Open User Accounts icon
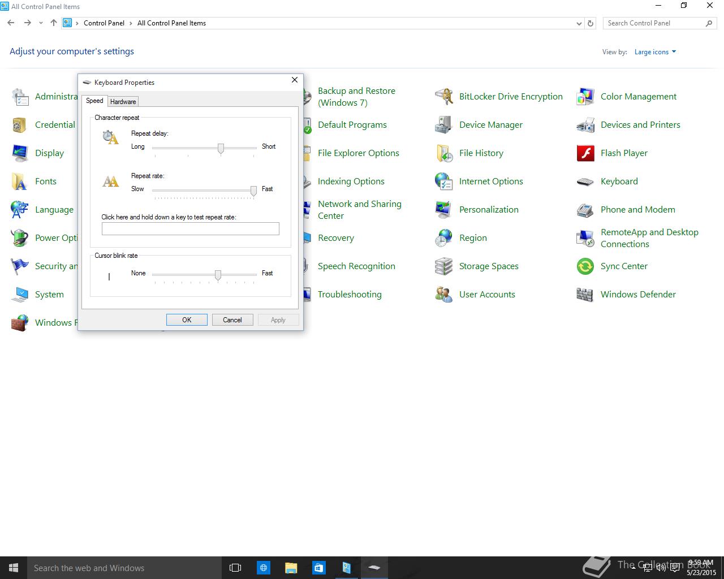 point(443,295)
